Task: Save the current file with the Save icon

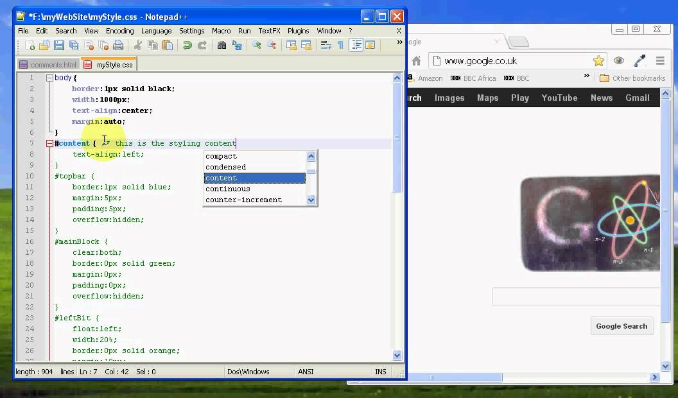Action: coord(59,46)
